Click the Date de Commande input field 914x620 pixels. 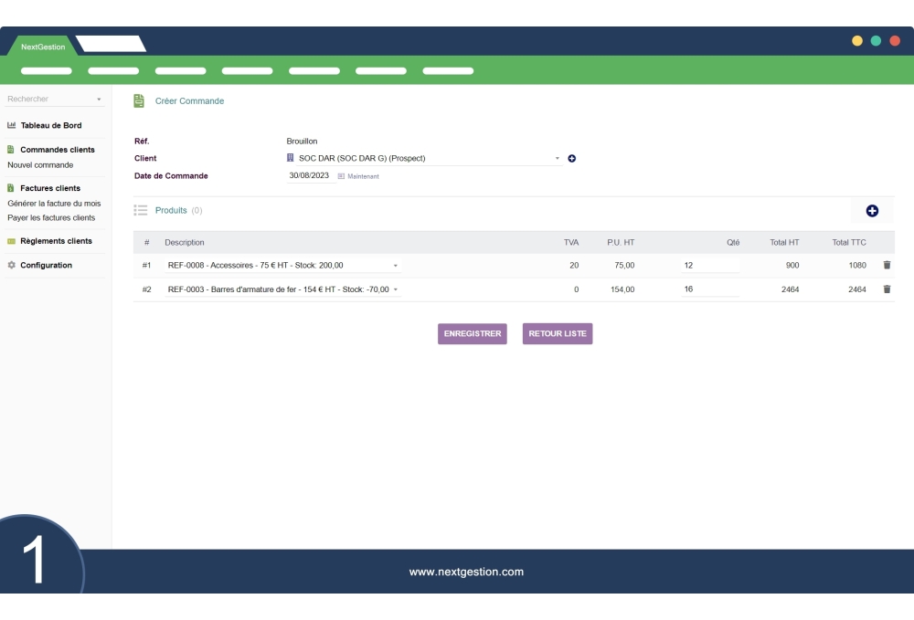[311, 175]
